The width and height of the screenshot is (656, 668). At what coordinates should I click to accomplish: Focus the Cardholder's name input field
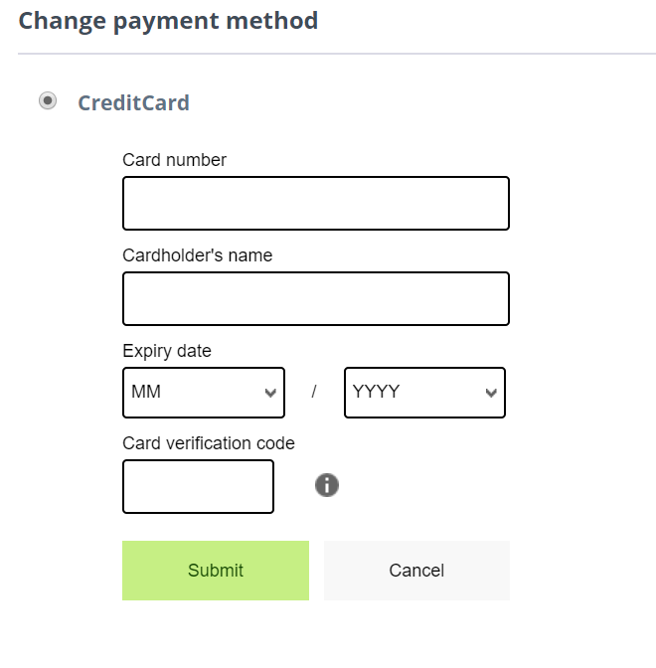click(x=316, y=298)
